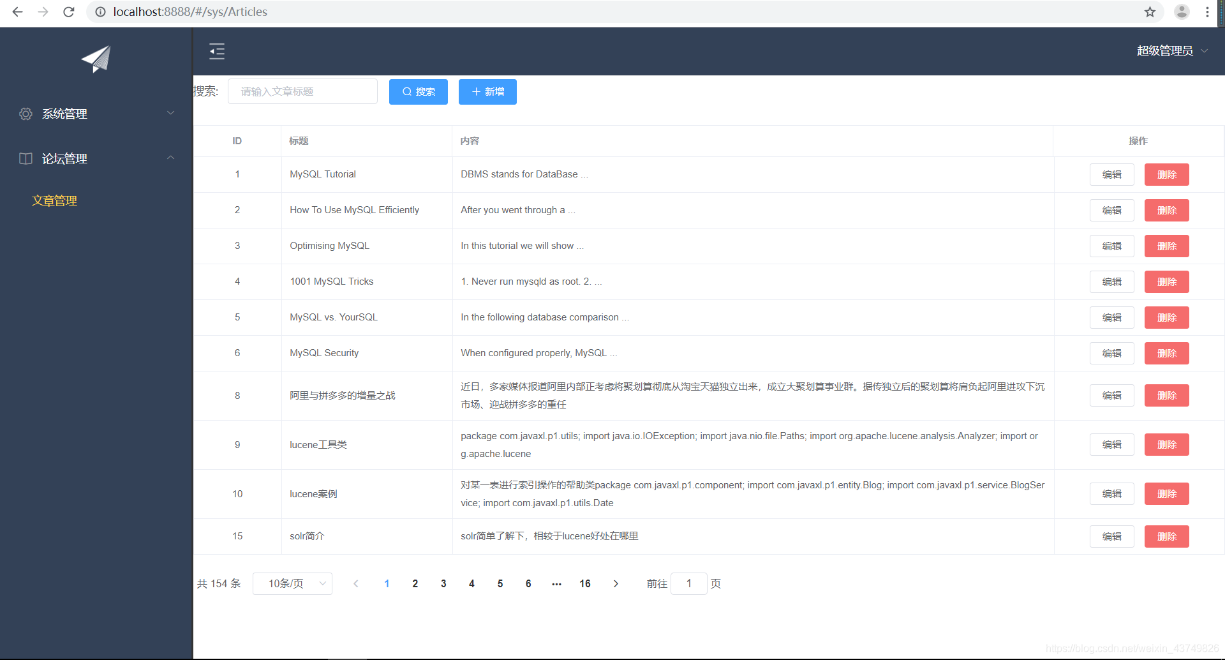Click the book icon beside 论坛管理
Viewport: 1225px width, 660px height.
(26, 158)
